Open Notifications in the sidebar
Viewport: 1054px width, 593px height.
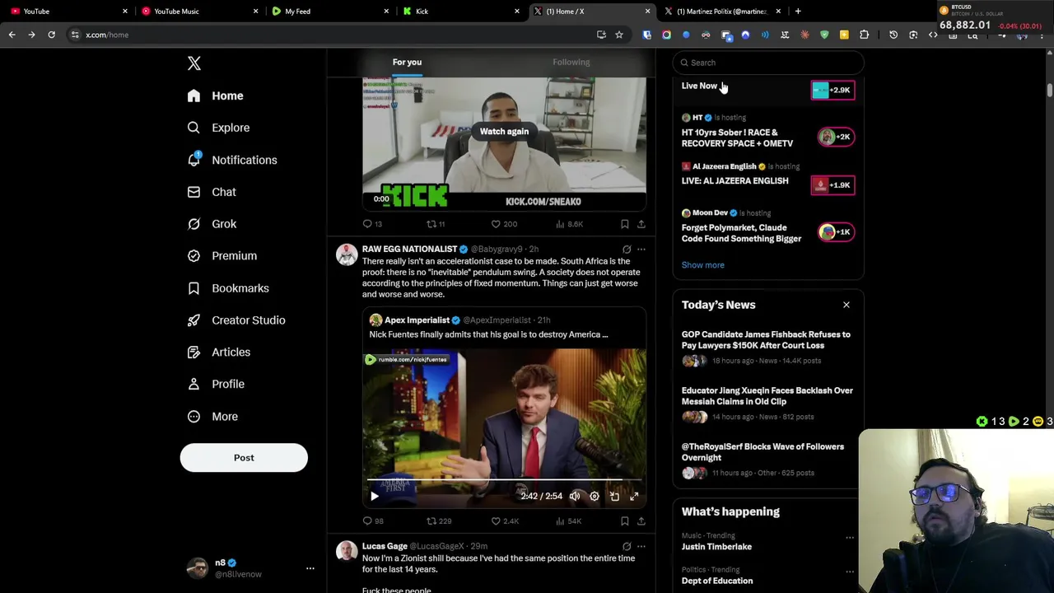click(x=232, y=160)
